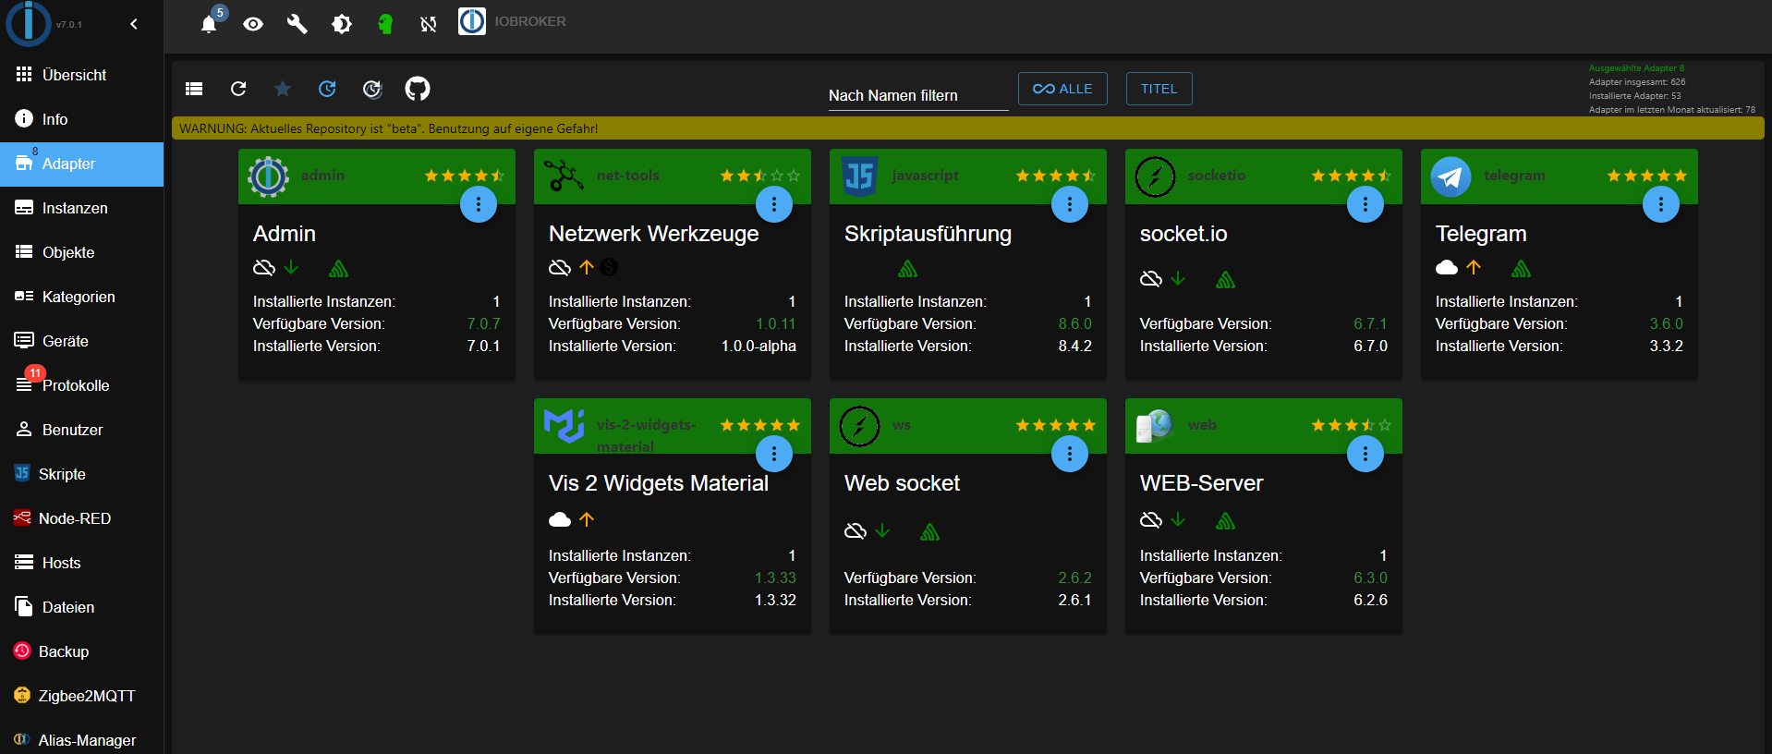Click the green expert mode head icon

385,24
